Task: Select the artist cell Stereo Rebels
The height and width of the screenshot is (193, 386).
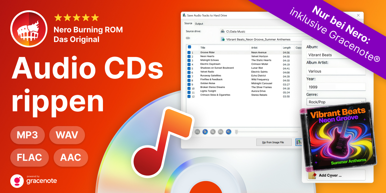Action: 259,95
